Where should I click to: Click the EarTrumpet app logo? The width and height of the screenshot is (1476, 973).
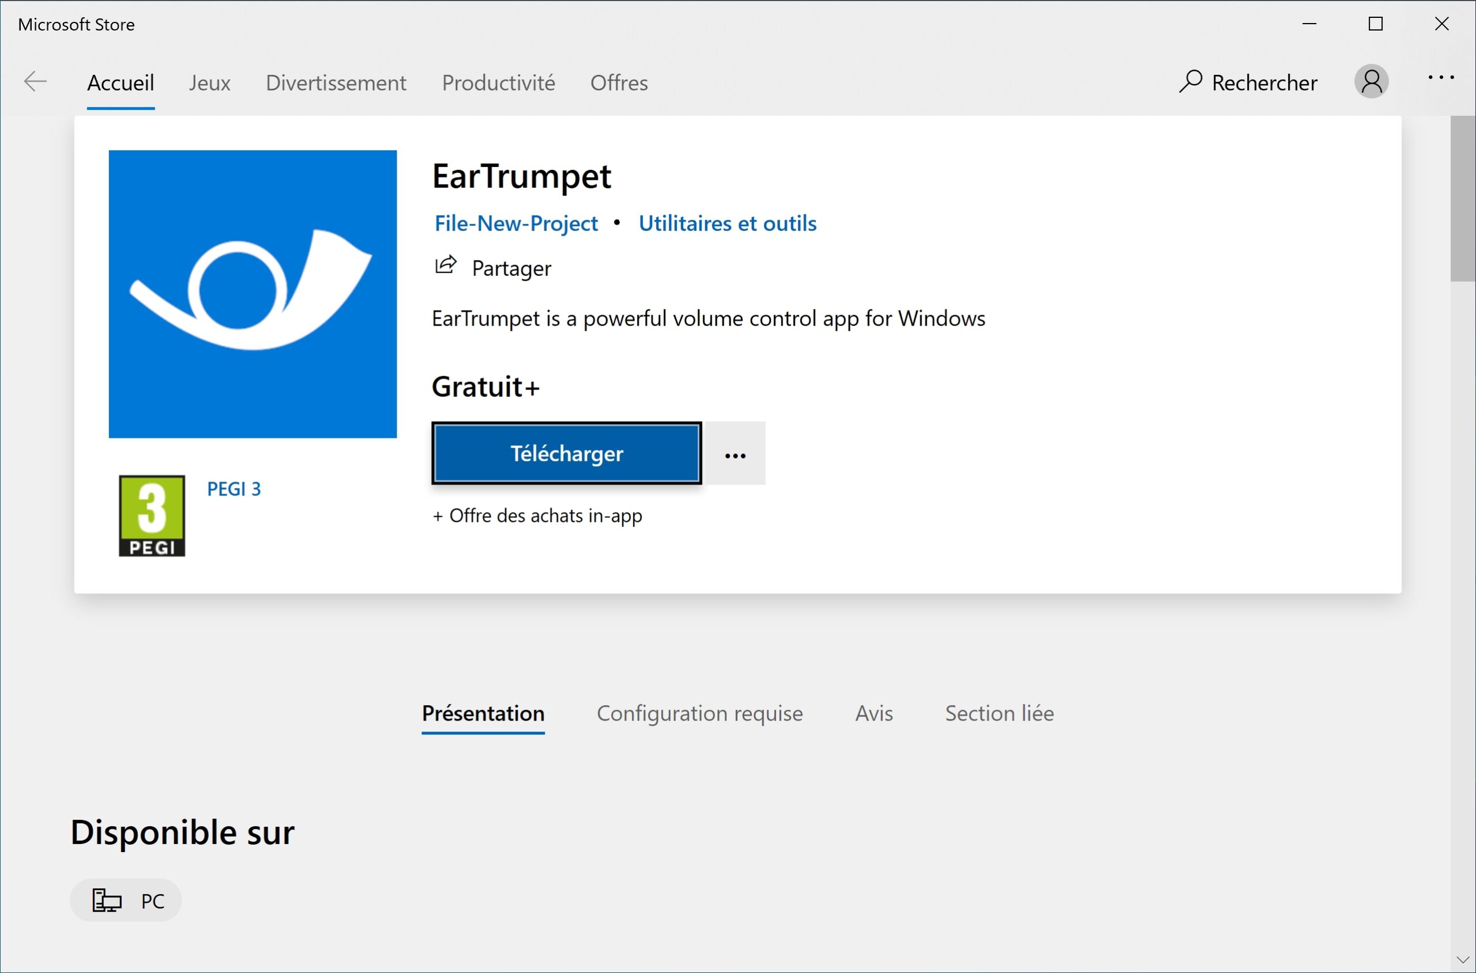coord(253,294)
